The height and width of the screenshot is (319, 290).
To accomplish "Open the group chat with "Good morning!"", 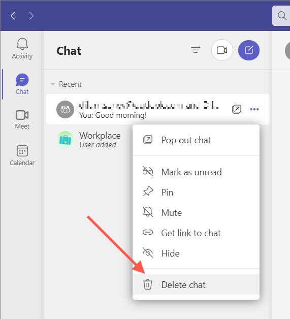I will click(158, 109).
